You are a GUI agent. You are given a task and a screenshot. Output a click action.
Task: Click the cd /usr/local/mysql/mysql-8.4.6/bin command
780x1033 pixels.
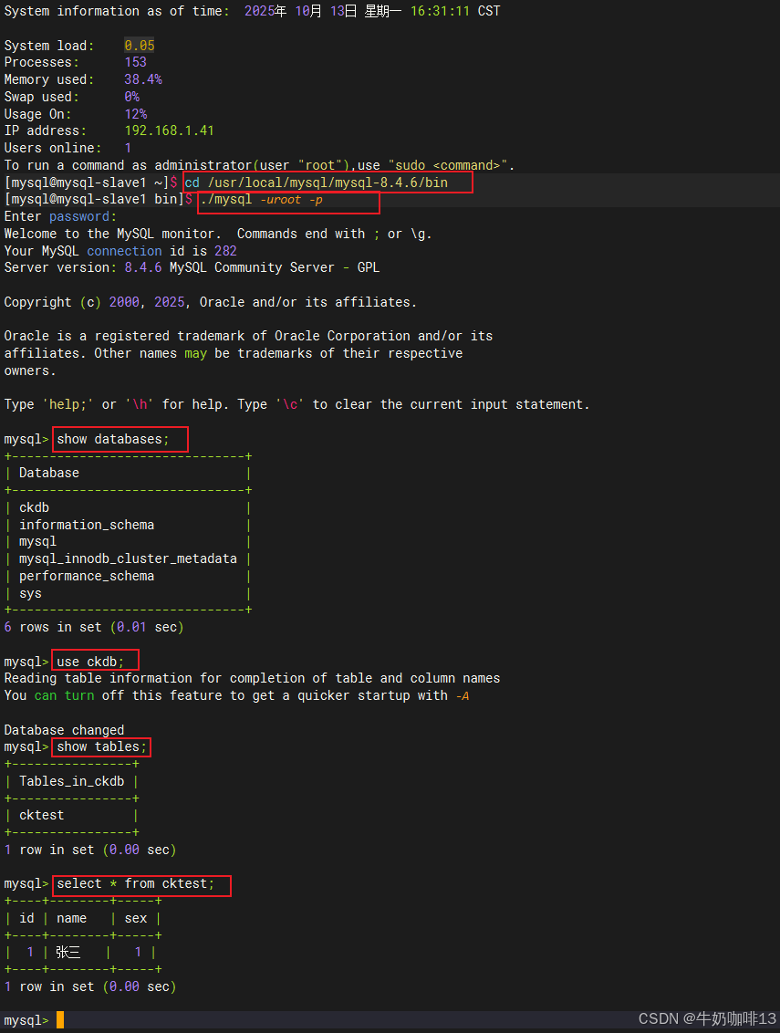tap(316, 183)
